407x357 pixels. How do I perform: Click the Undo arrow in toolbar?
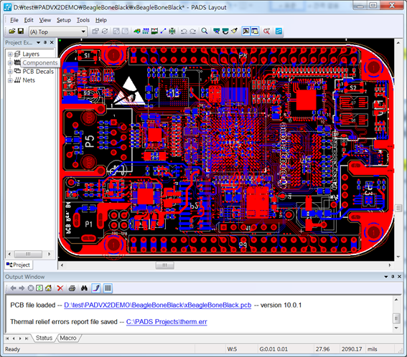tap(184, 32)
